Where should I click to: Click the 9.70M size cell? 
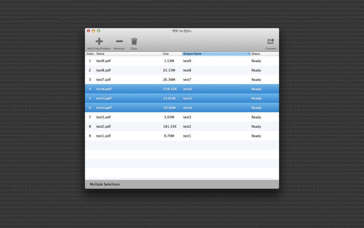click(169, 136)
